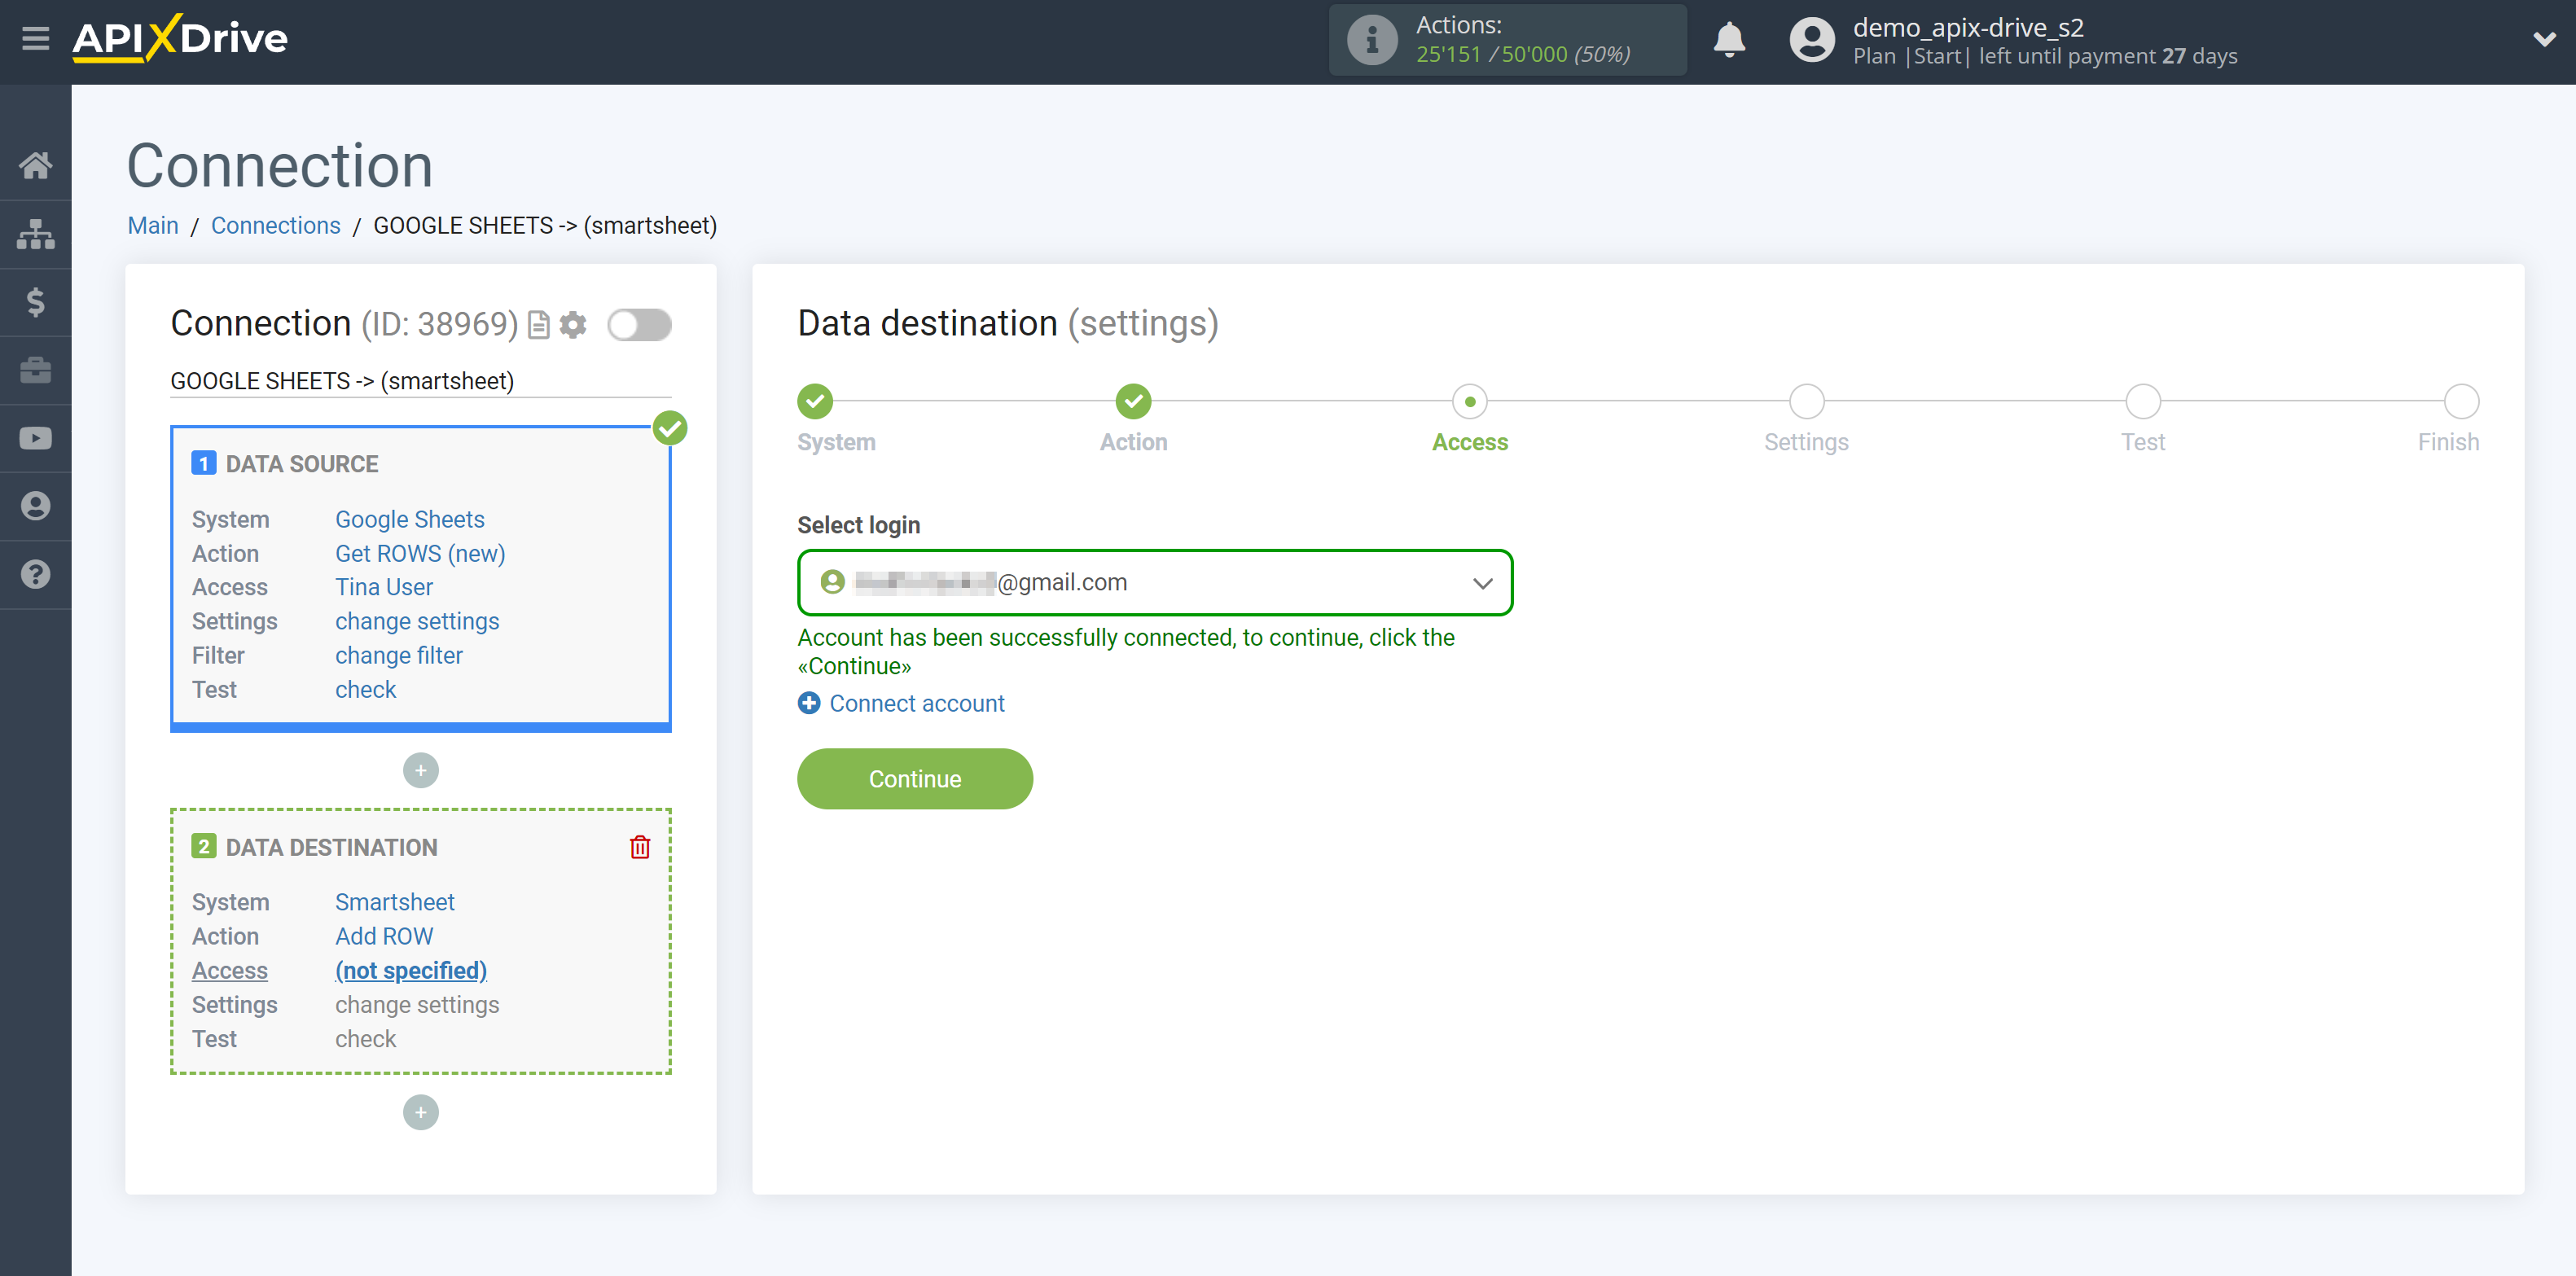The image size is (2576, 1276).
Task: Click the home/main navigation icon
Action: [36, 163]
